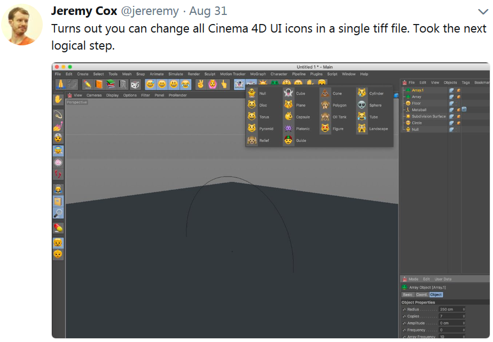Switch to the Basic tab

click(x=408, y=295)
